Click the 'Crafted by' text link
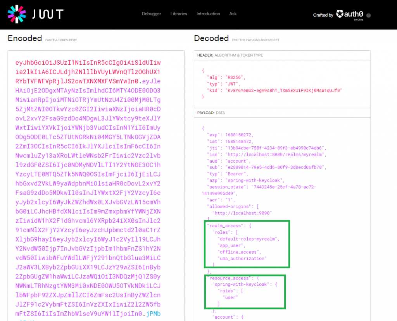This screenshot has height=321, width=397. click(x=323, y=15)
